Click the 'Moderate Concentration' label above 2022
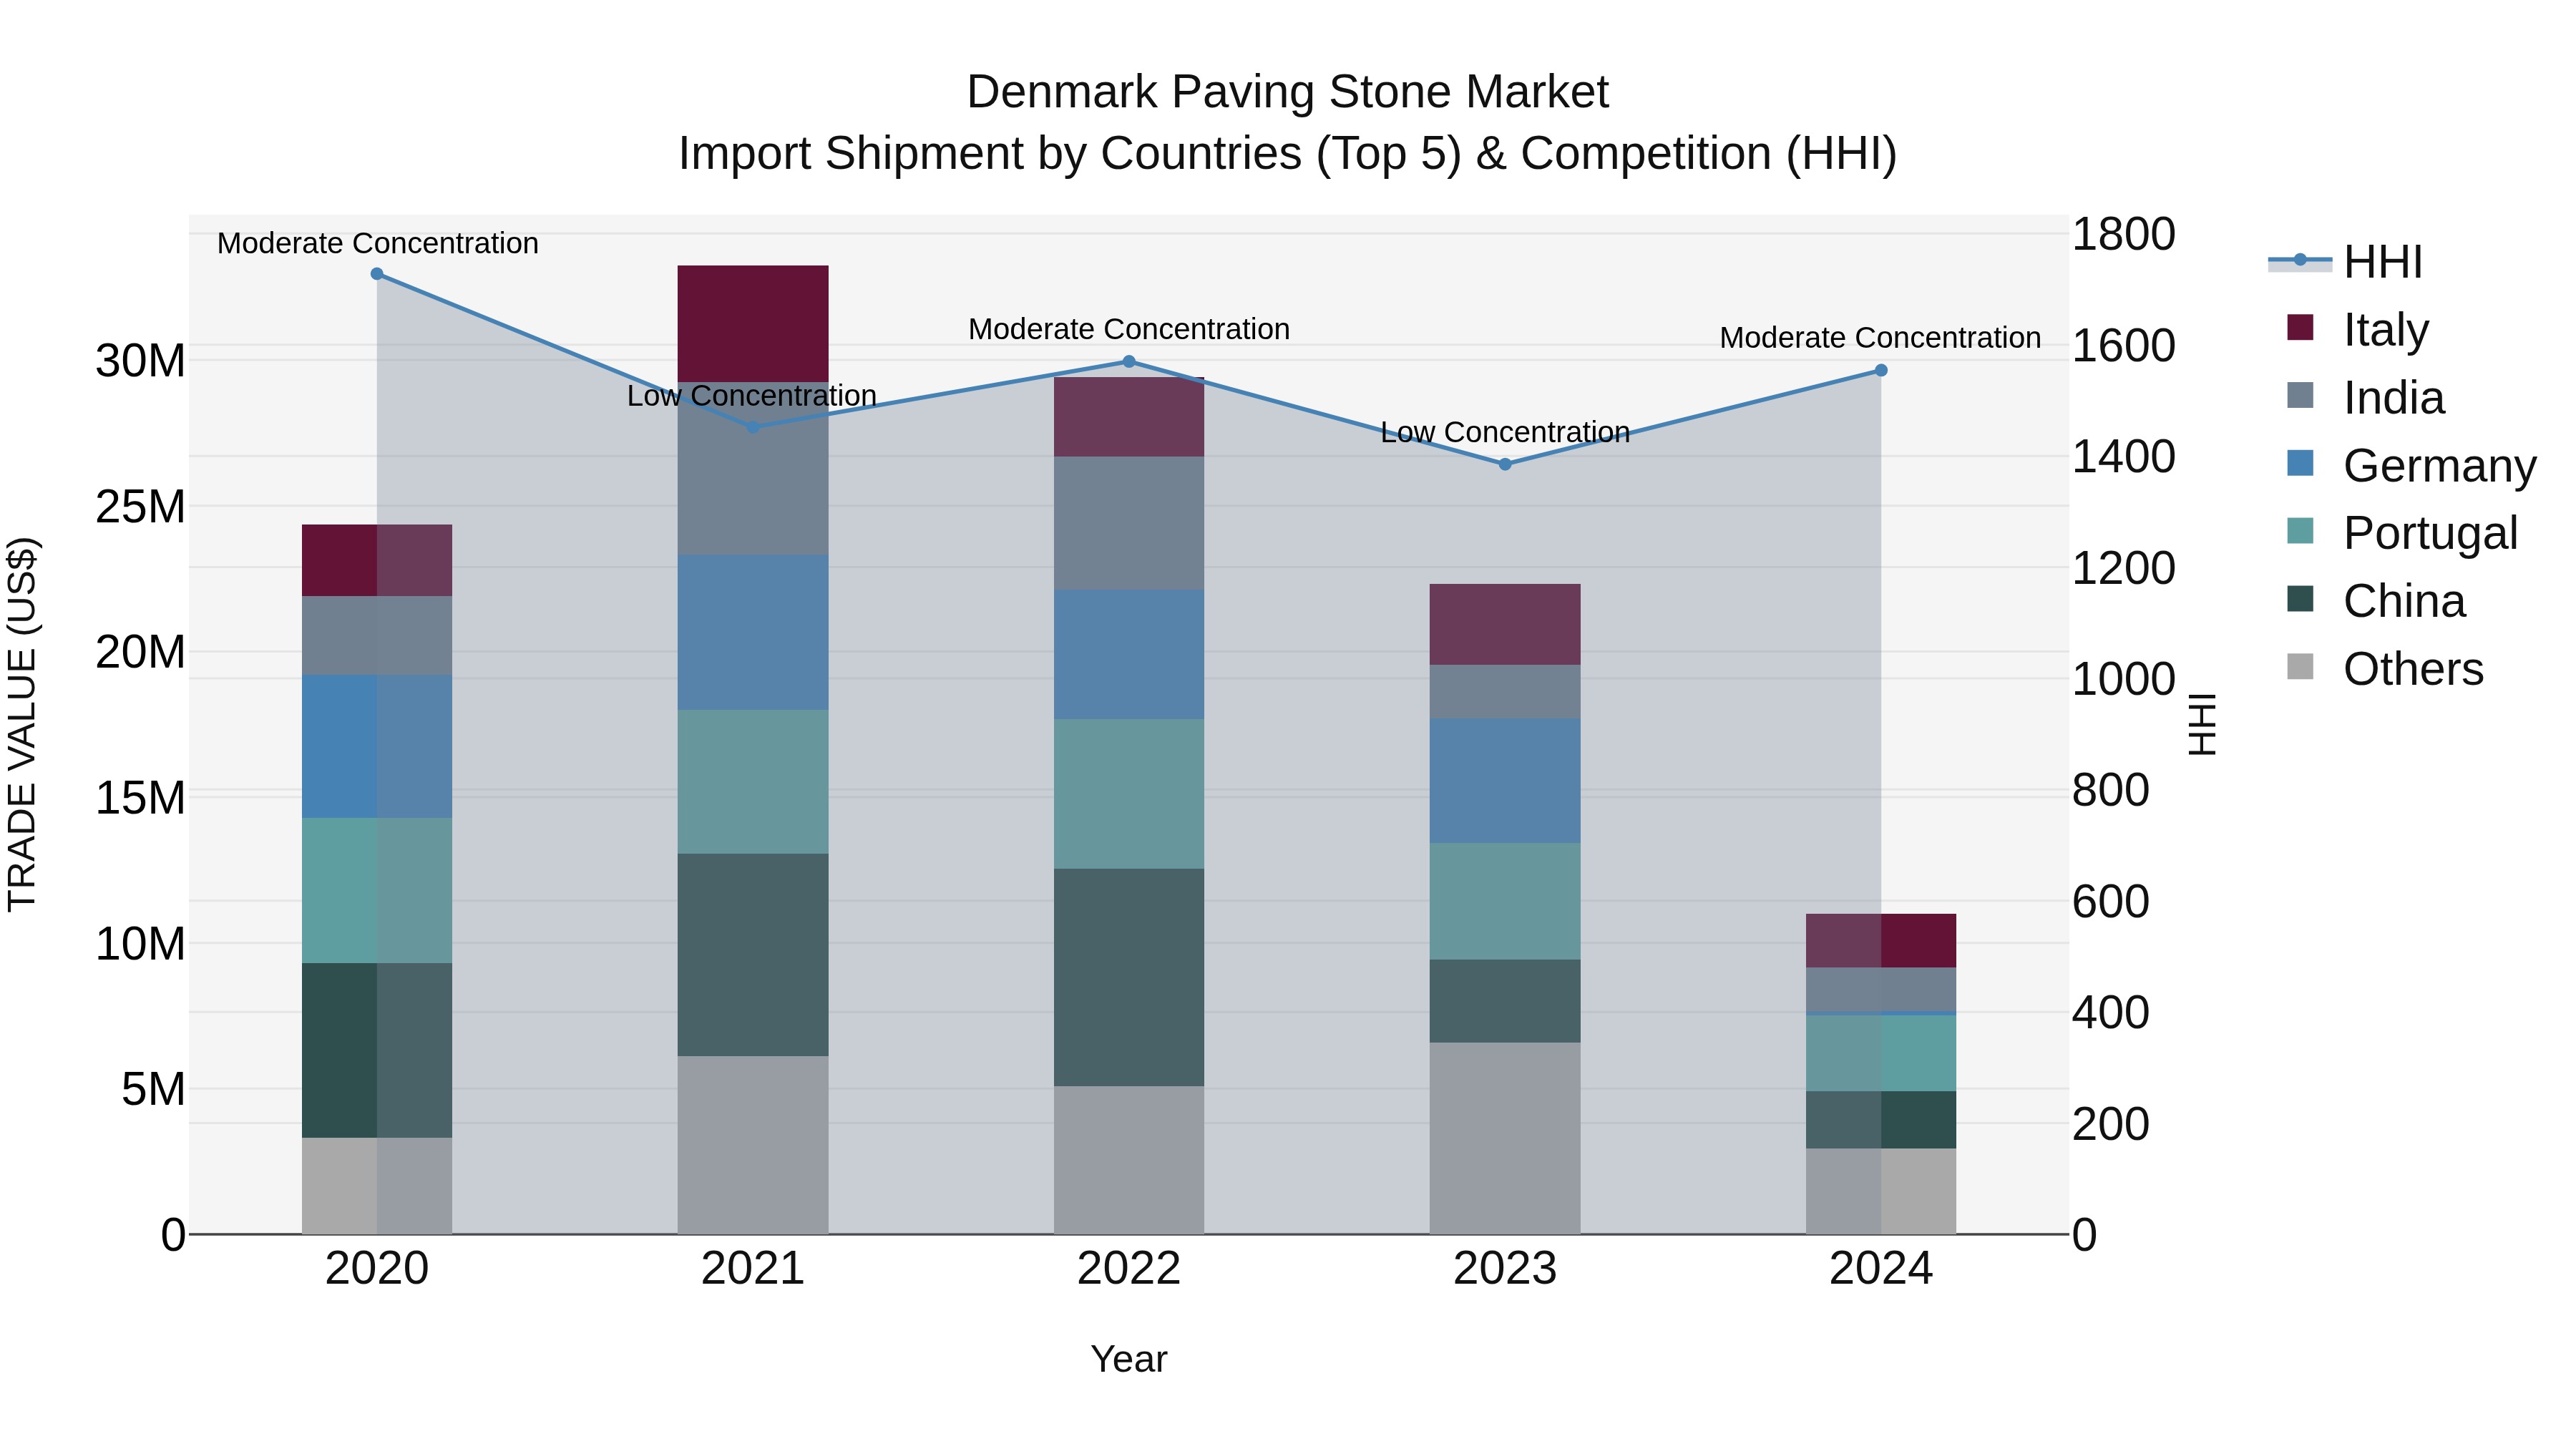2576x1449 pixels. (x=1129, y=329)
